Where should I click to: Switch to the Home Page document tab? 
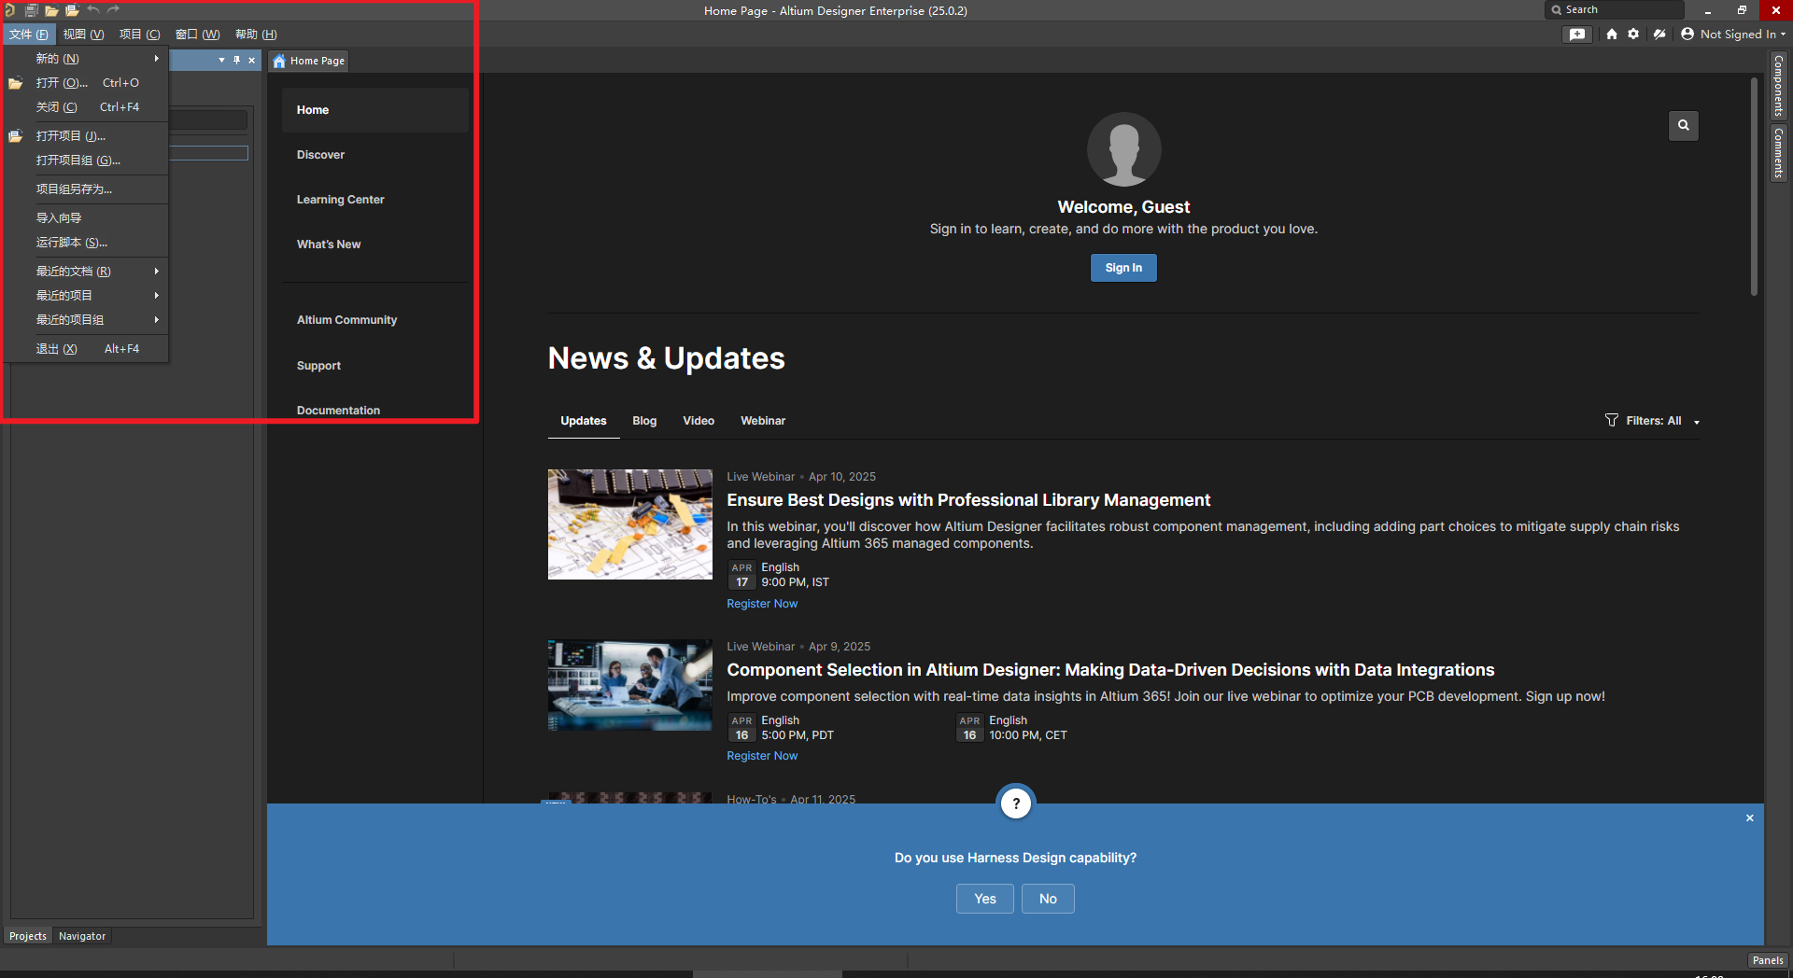point(309,61)
